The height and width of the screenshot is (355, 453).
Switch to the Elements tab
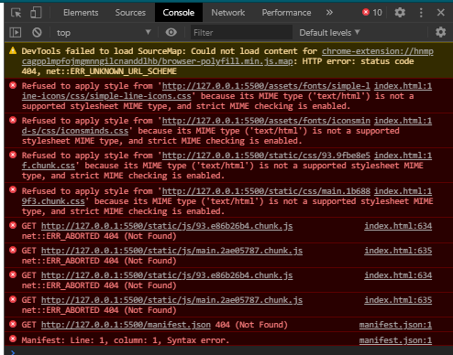pos(81,13)
